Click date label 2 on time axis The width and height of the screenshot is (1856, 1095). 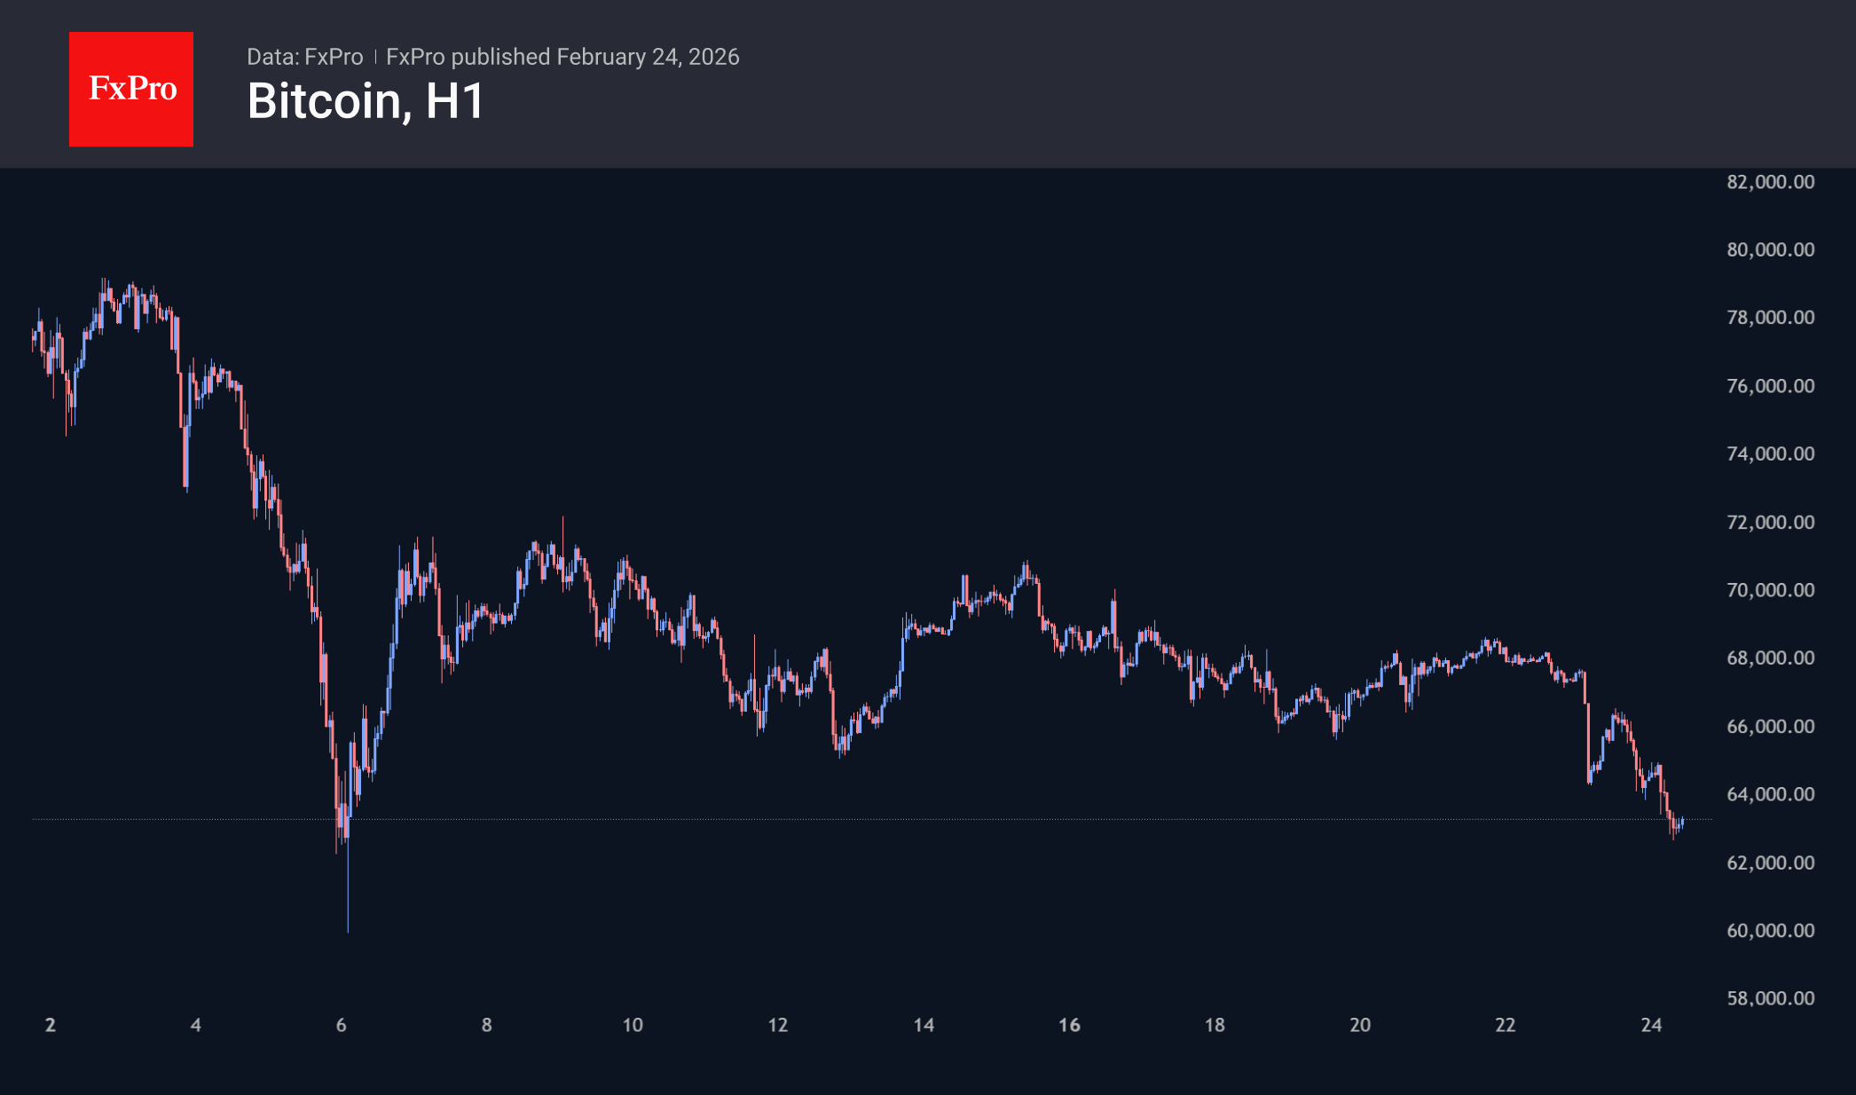[51, 1025]
